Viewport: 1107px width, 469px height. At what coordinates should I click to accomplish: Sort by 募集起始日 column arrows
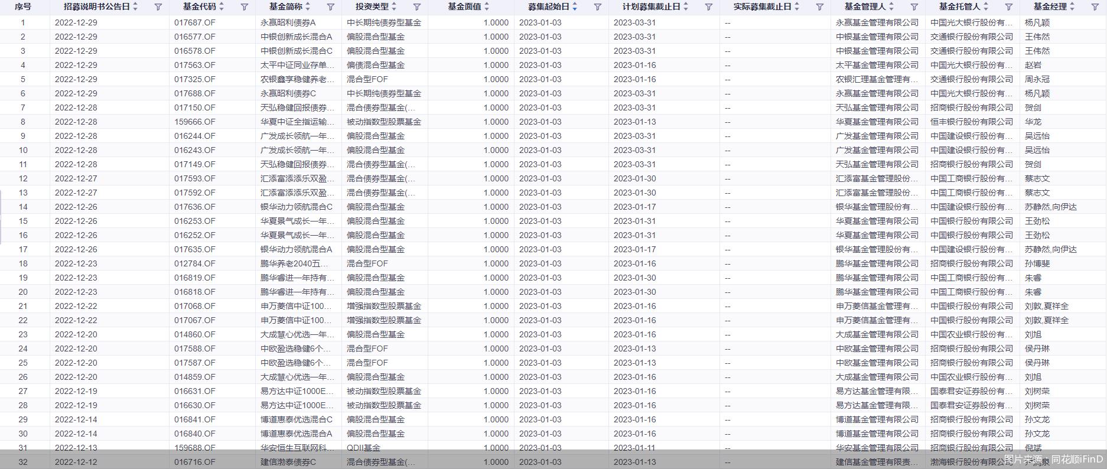click(x=575, y=6)
